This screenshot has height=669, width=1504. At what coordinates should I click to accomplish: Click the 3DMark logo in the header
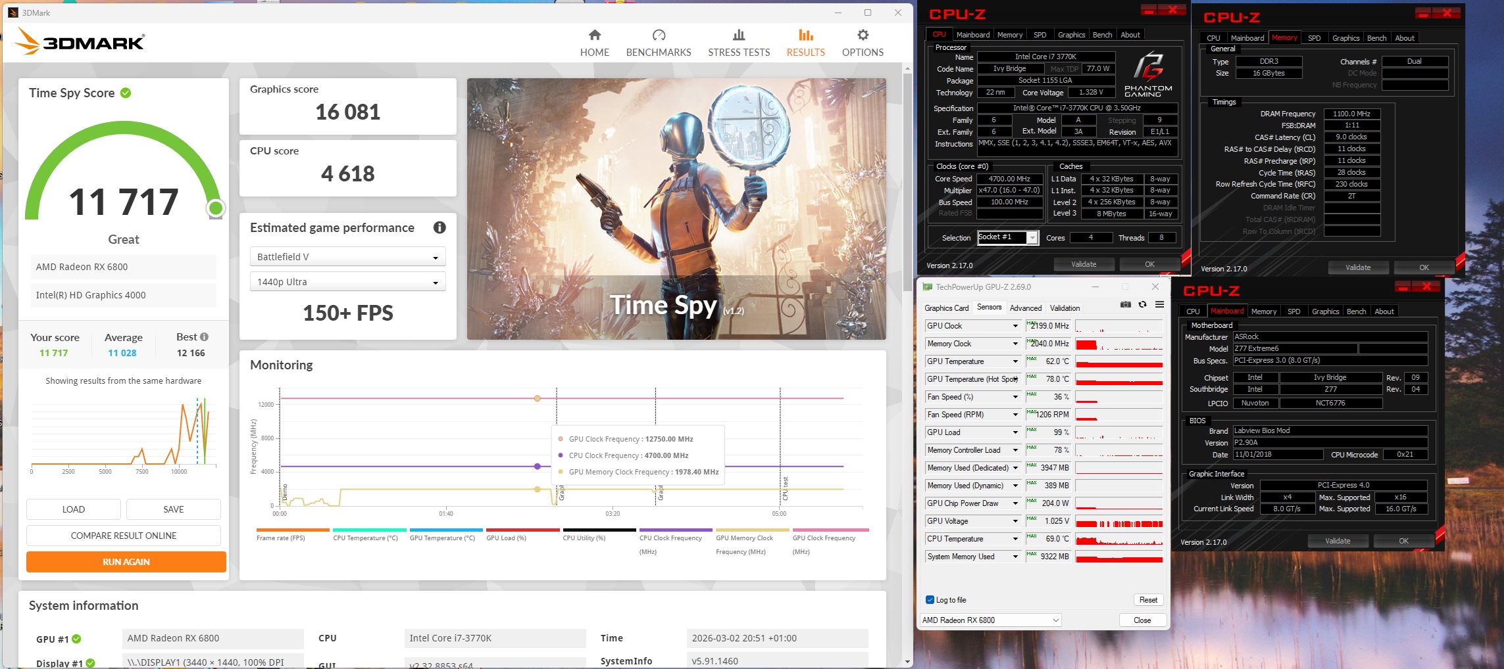pos(80,41)
